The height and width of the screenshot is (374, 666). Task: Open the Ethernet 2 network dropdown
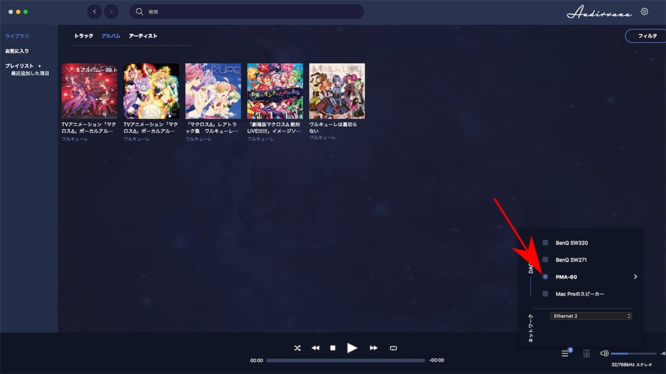[591, 316]
